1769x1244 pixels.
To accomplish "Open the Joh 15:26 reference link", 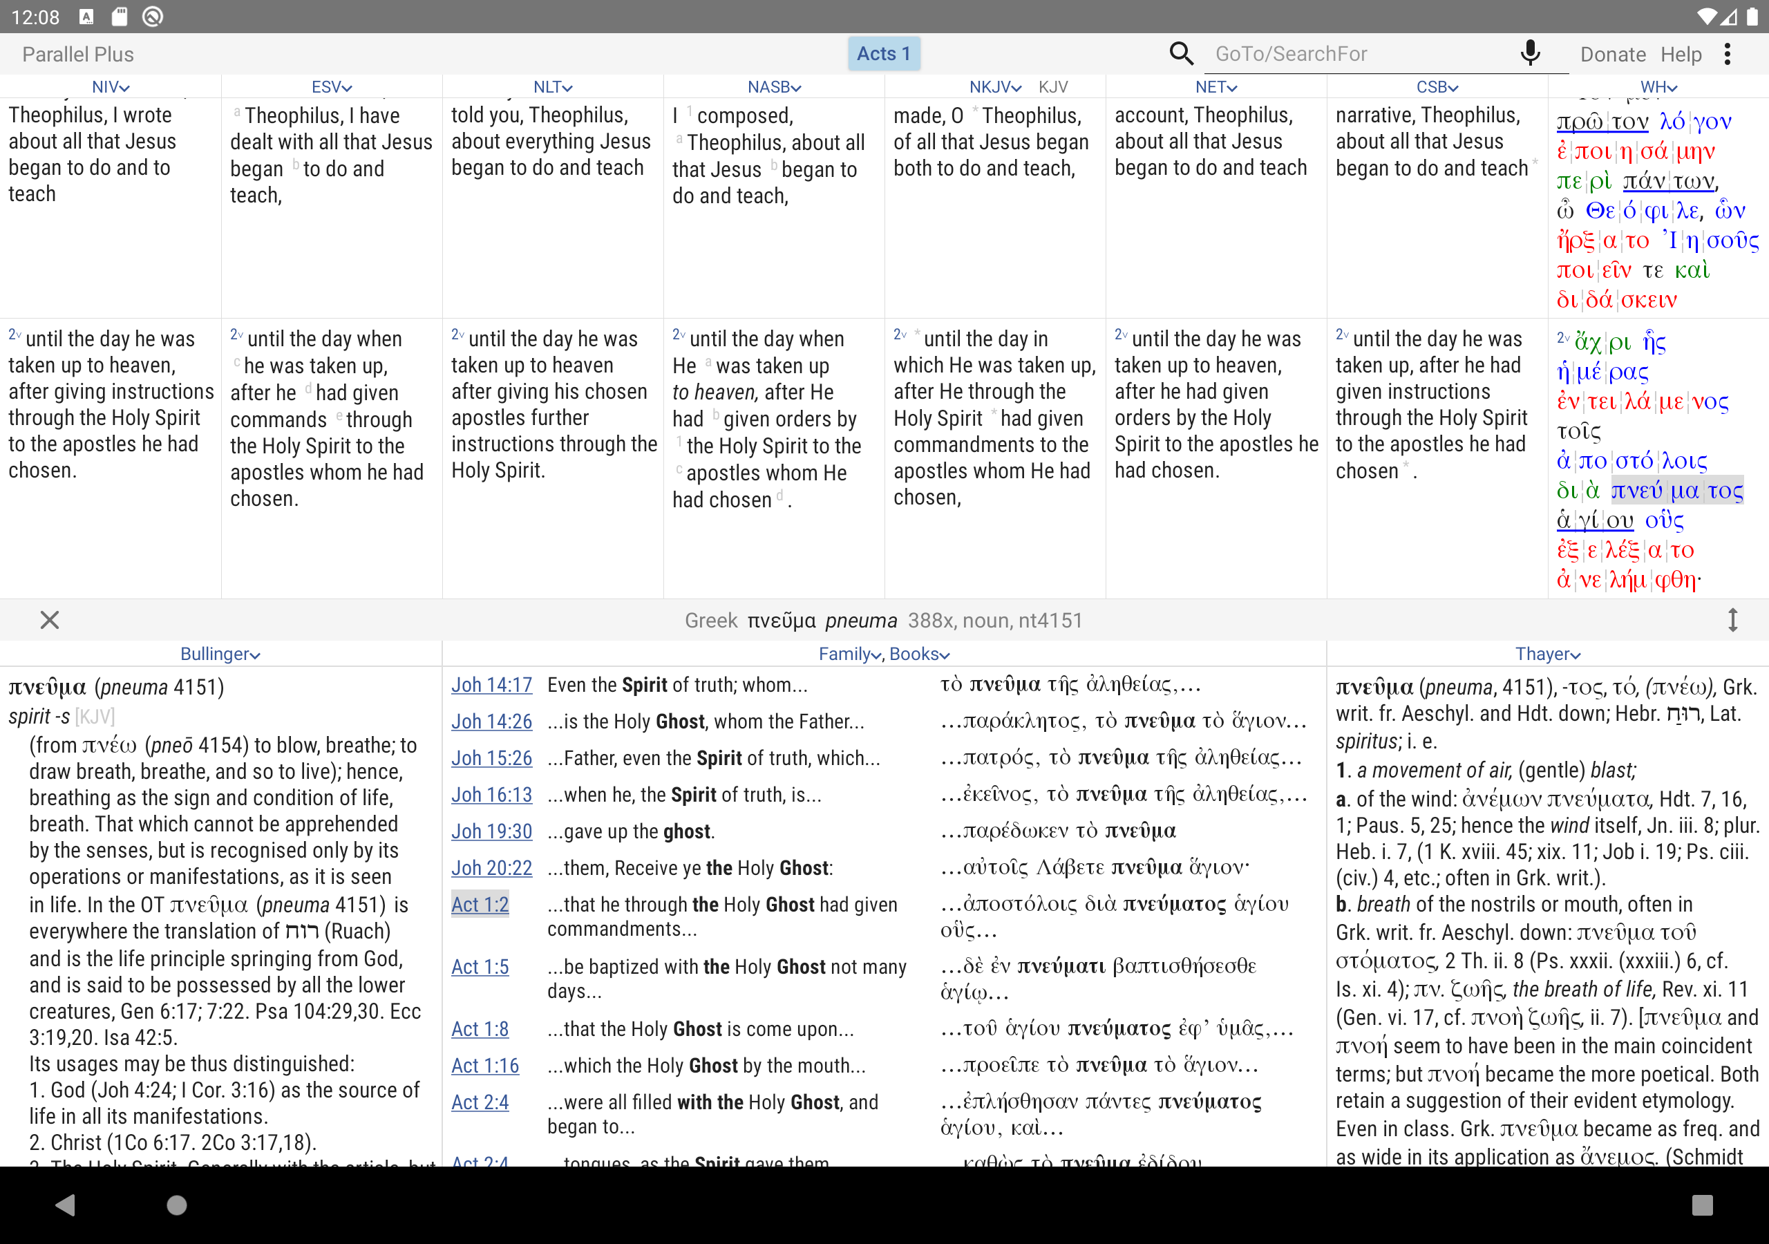I will tap(491, 757).
